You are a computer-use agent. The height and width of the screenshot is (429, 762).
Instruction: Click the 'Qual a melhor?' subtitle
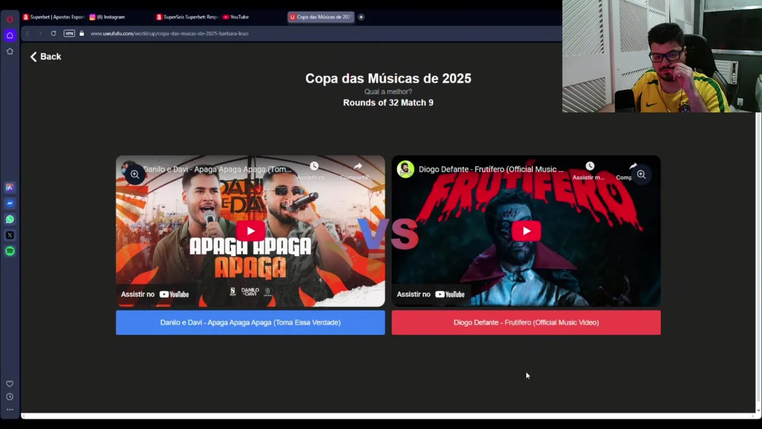tap(388, 92)
